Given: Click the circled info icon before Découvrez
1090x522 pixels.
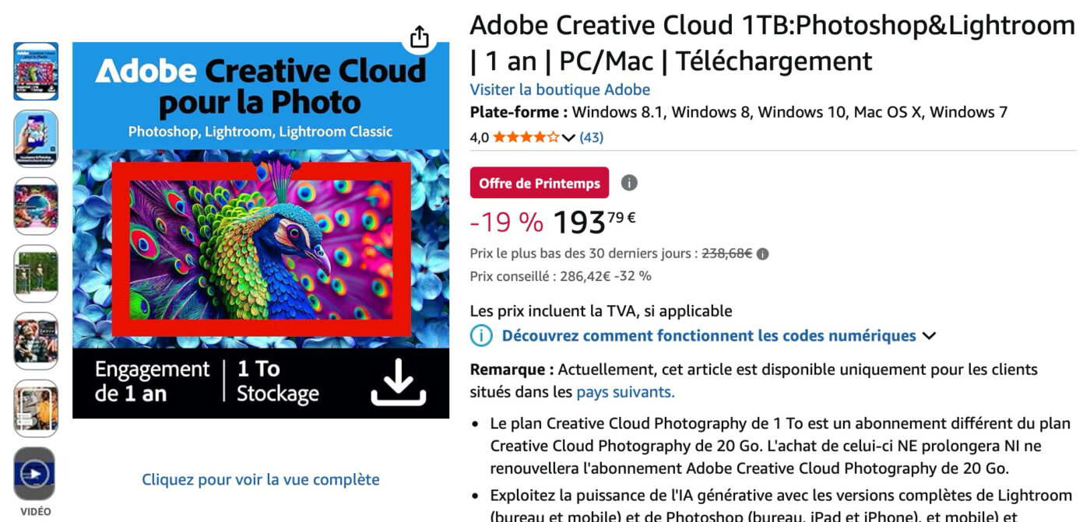Looking at the screenshot, I should click(x=482, y=336).
